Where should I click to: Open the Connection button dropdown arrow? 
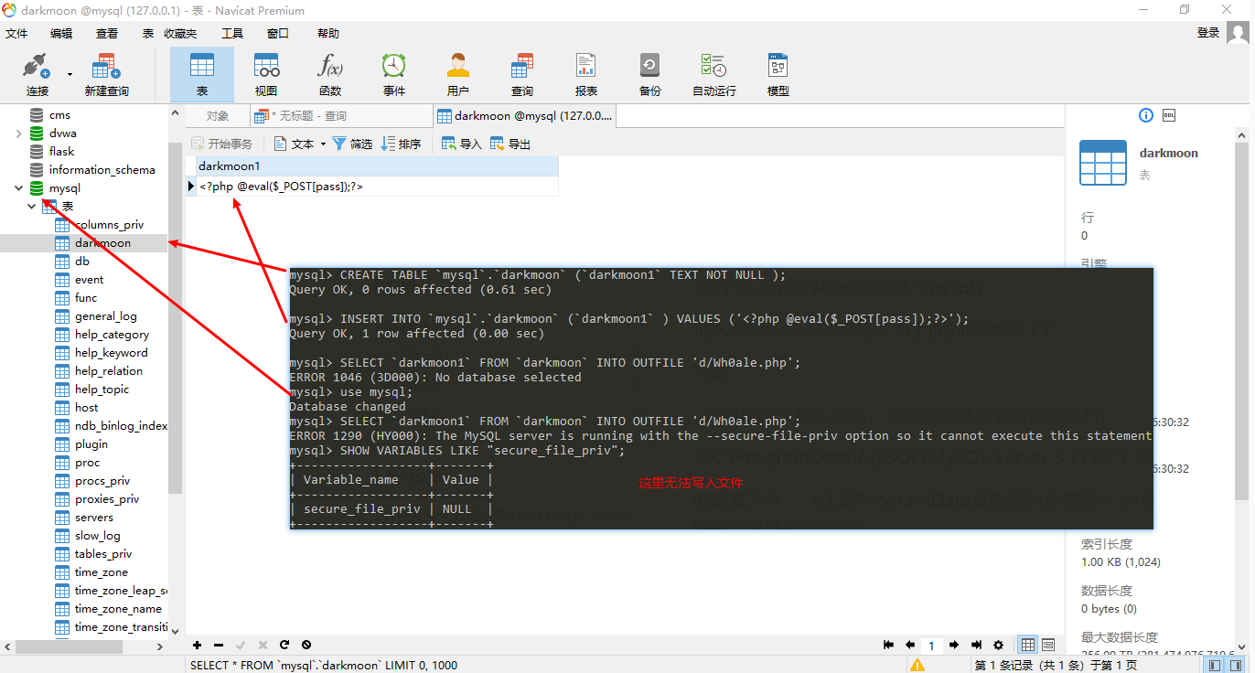[70, 75]
